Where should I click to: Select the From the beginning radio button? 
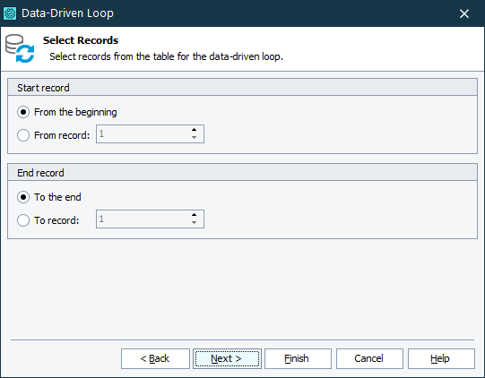tap(23, 112)
